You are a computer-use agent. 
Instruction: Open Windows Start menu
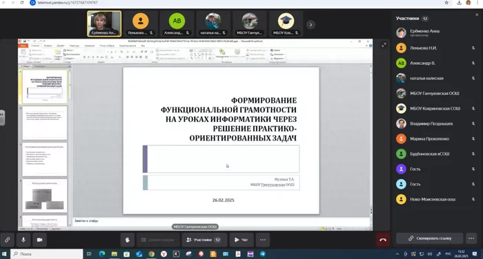tap(4, 254)
